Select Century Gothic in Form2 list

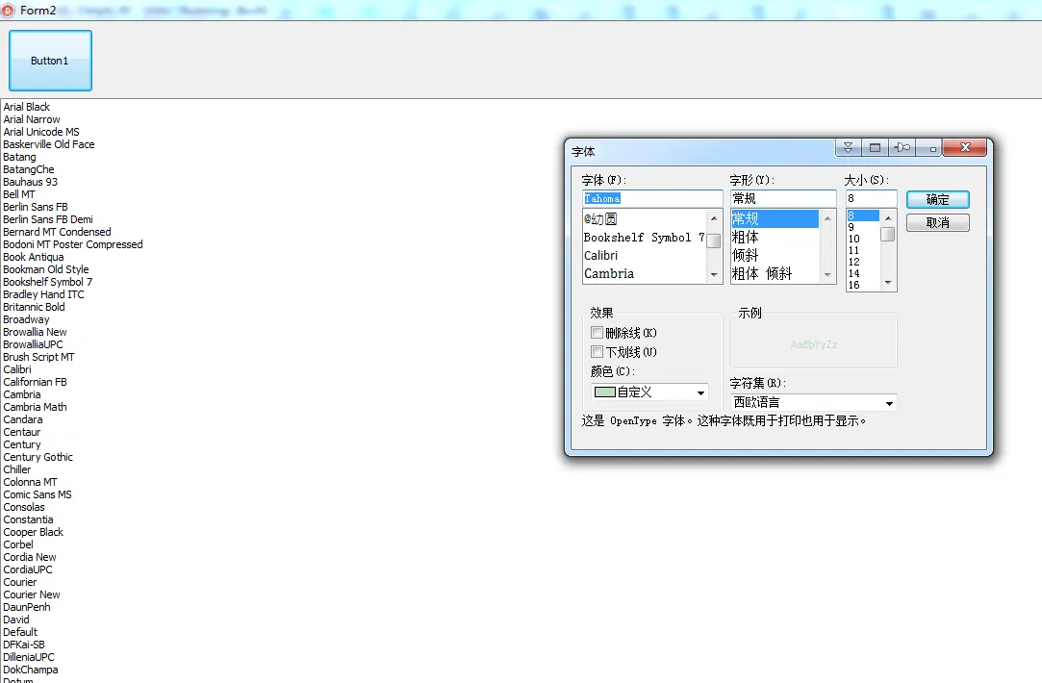38,457
